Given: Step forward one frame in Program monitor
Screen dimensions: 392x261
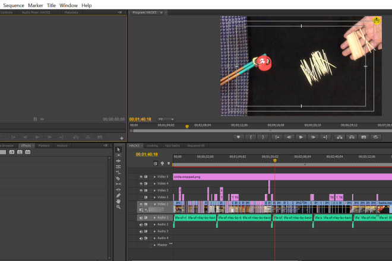Looking at the screenshot, I should pyautogui.click(x=313, y=137).
